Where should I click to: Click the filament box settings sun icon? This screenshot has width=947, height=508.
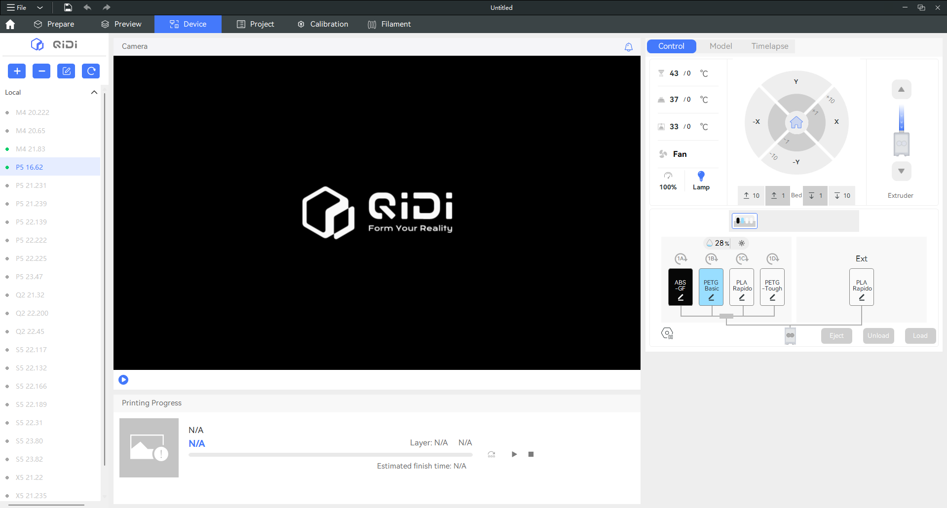(742, 243)
